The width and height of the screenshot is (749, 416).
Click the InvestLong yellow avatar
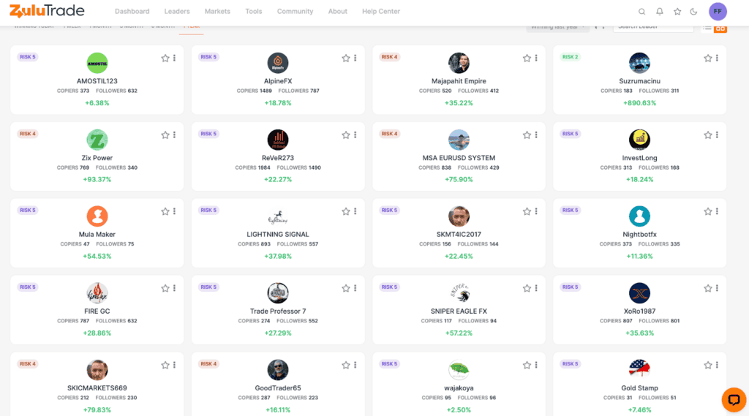[639, 140]
